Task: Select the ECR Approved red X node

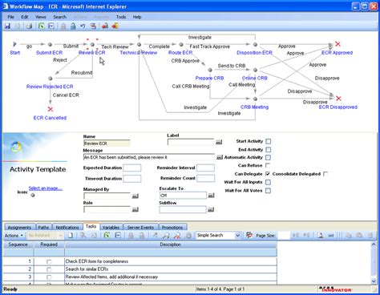Action: point(338,44)
